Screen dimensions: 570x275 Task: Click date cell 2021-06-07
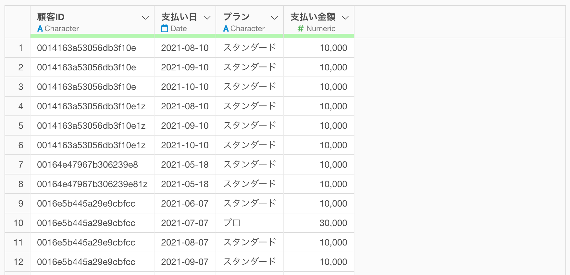pos(185,204)
